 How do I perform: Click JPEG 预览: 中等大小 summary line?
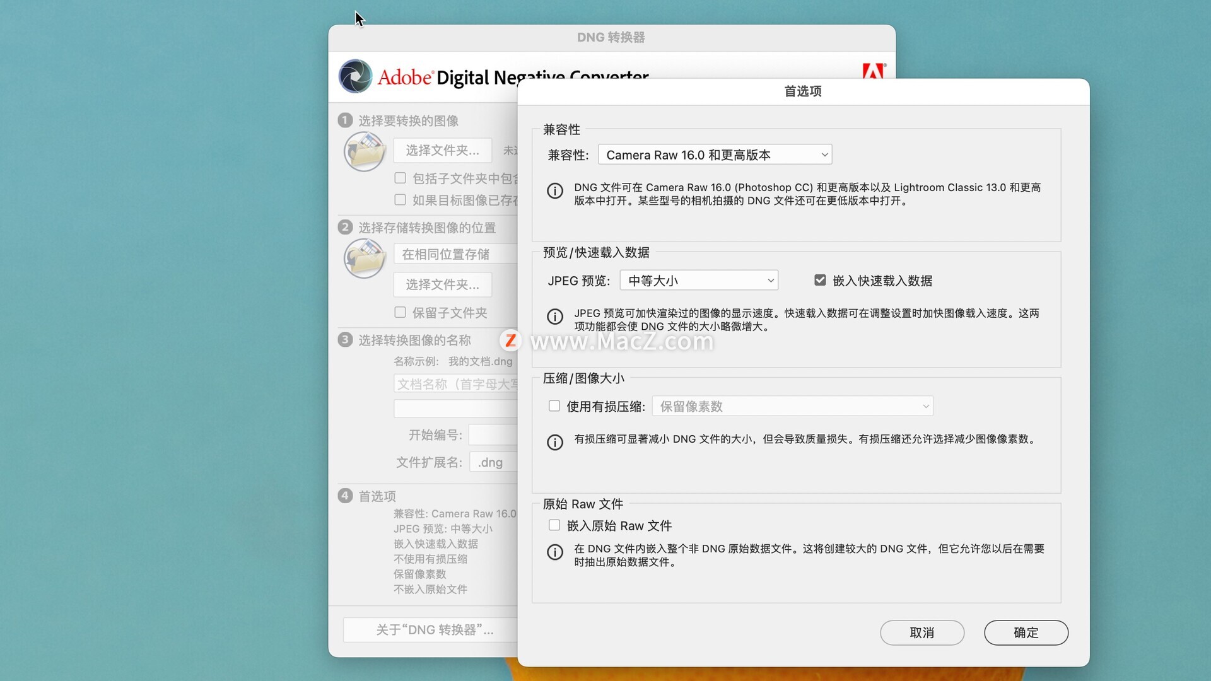[x=443, y=529]
